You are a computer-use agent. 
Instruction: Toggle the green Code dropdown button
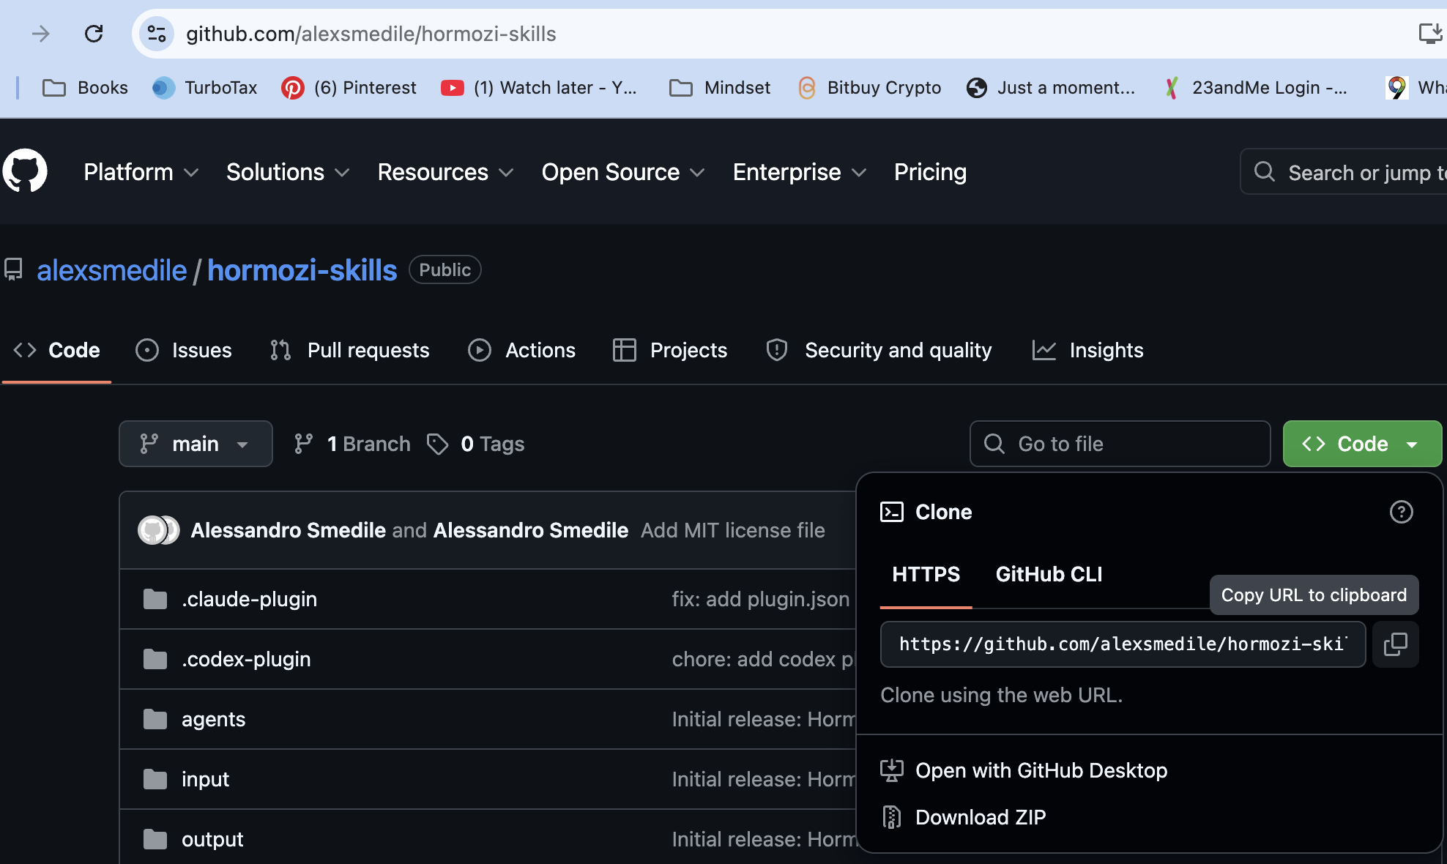(1362, 444)
